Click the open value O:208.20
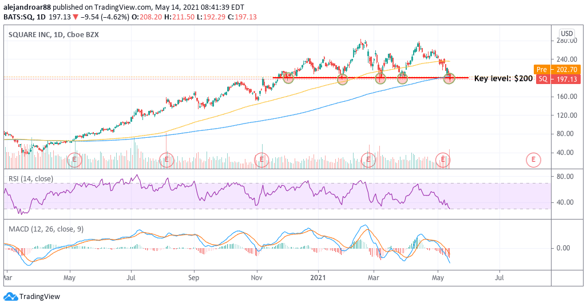This screenshot has width=587, height=307. (x=146, y=17)
